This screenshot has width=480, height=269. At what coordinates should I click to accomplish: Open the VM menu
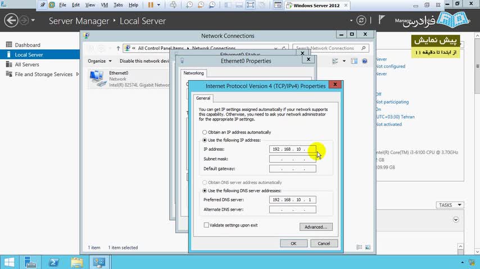(x=104, y=5)
